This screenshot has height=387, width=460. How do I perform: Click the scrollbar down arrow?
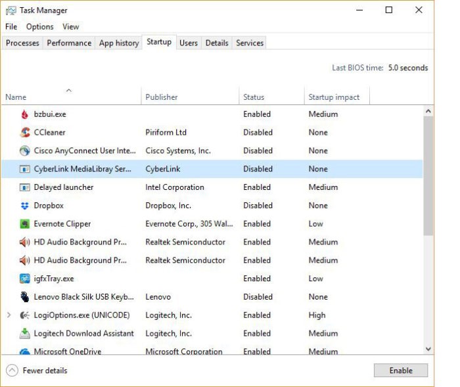(x=428, y=349)
